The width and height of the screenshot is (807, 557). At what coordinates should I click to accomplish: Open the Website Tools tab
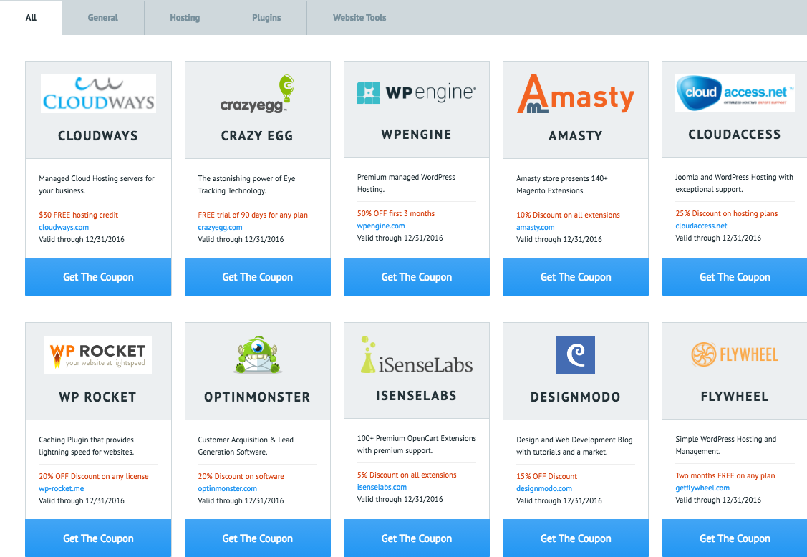(x=359, y=17)
